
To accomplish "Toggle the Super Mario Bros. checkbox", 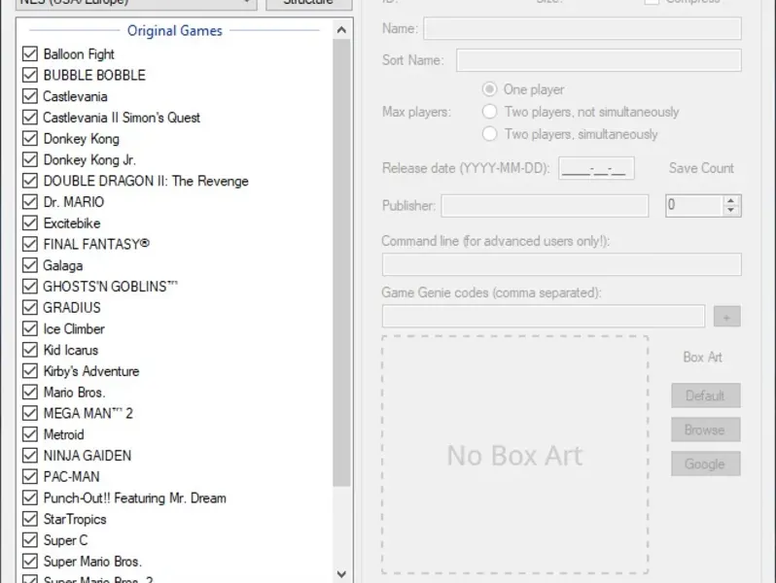I will pos(30,561).
